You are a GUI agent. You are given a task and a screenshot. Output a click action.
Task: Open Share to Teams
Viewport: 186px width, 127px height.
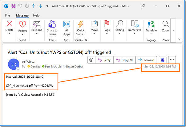[x=52, y=28]
